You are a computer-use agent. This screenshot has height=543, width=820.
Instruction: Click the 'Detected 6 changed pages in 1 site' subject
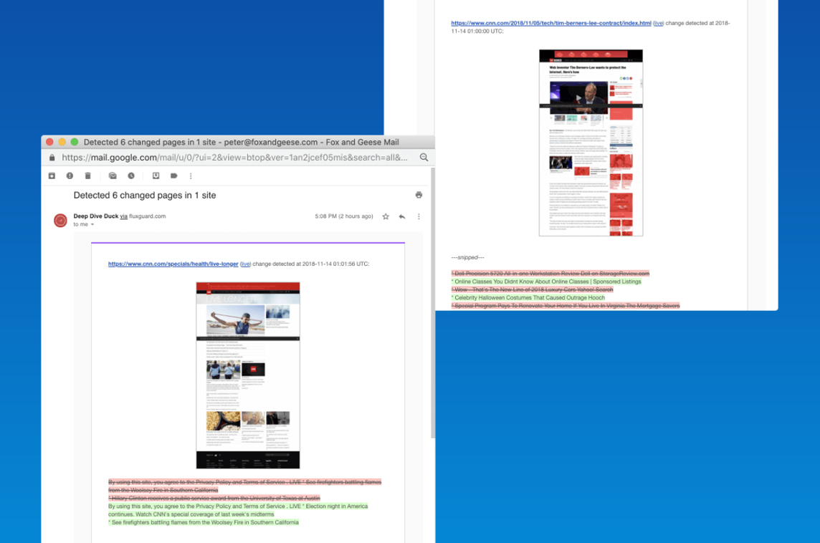tap(145, 196)
